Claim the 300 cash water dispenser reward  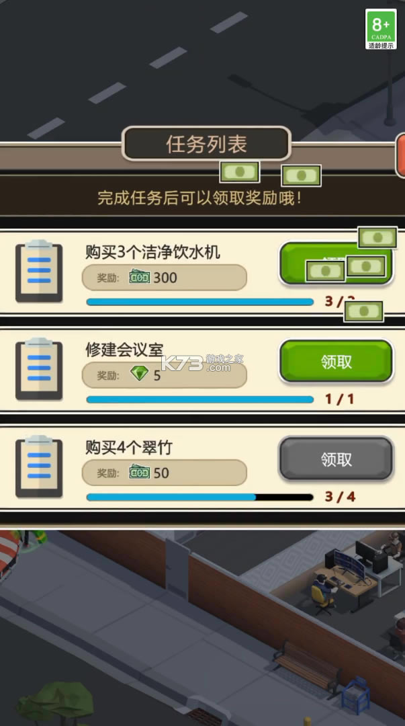pyautogui.click(x=336, y=263)
